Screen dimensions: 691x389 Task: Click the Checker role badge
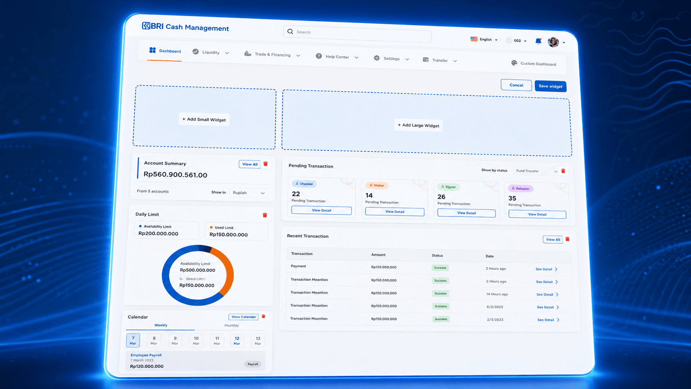pos(305,184)
